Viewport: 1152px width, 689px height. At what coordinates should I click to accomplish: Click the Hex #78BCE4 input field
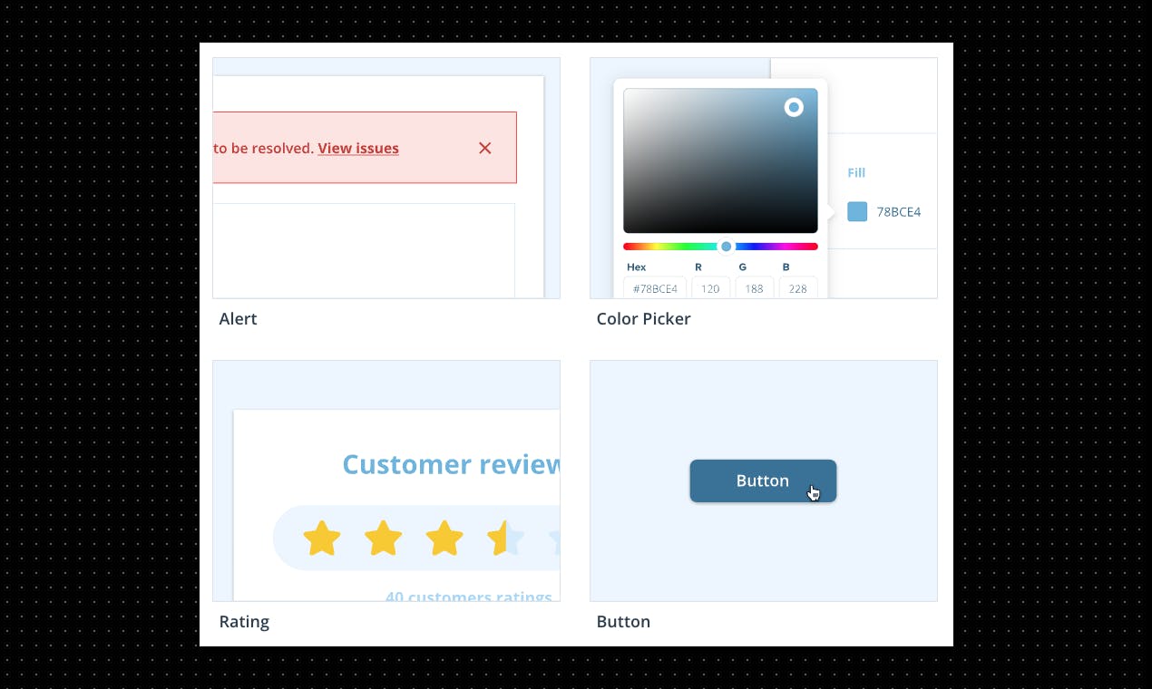[655, 287]
